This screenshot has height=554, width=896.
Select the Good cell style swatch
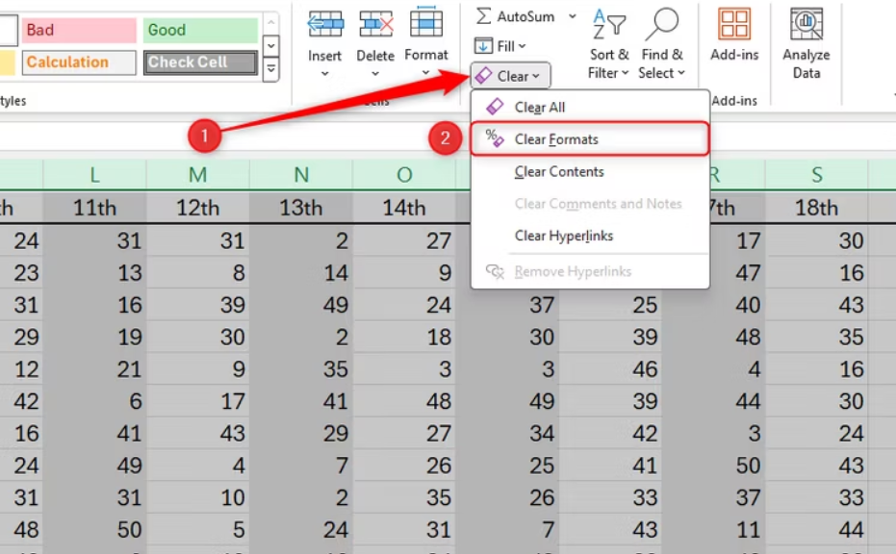coord(199,30)
